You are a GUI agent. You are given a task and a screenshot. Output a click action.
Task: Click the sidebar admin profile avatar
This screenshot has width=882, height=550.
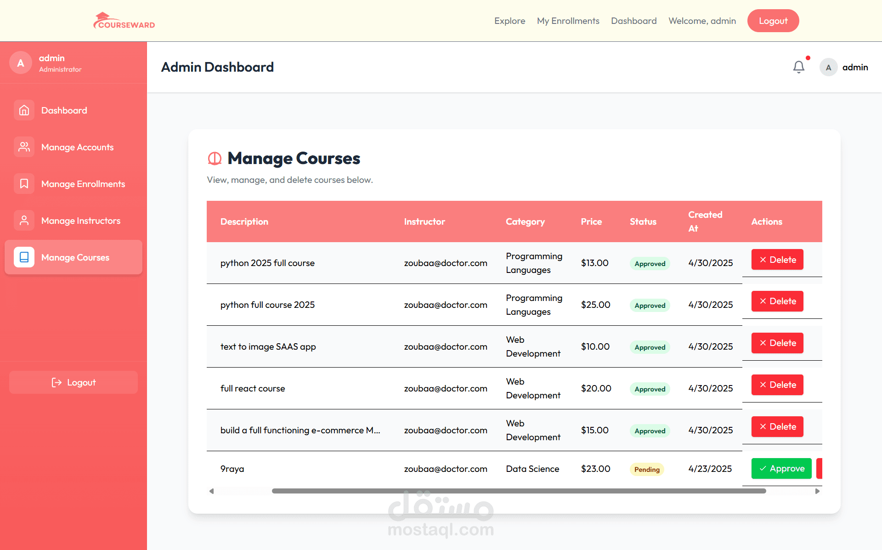coord(21,63)
